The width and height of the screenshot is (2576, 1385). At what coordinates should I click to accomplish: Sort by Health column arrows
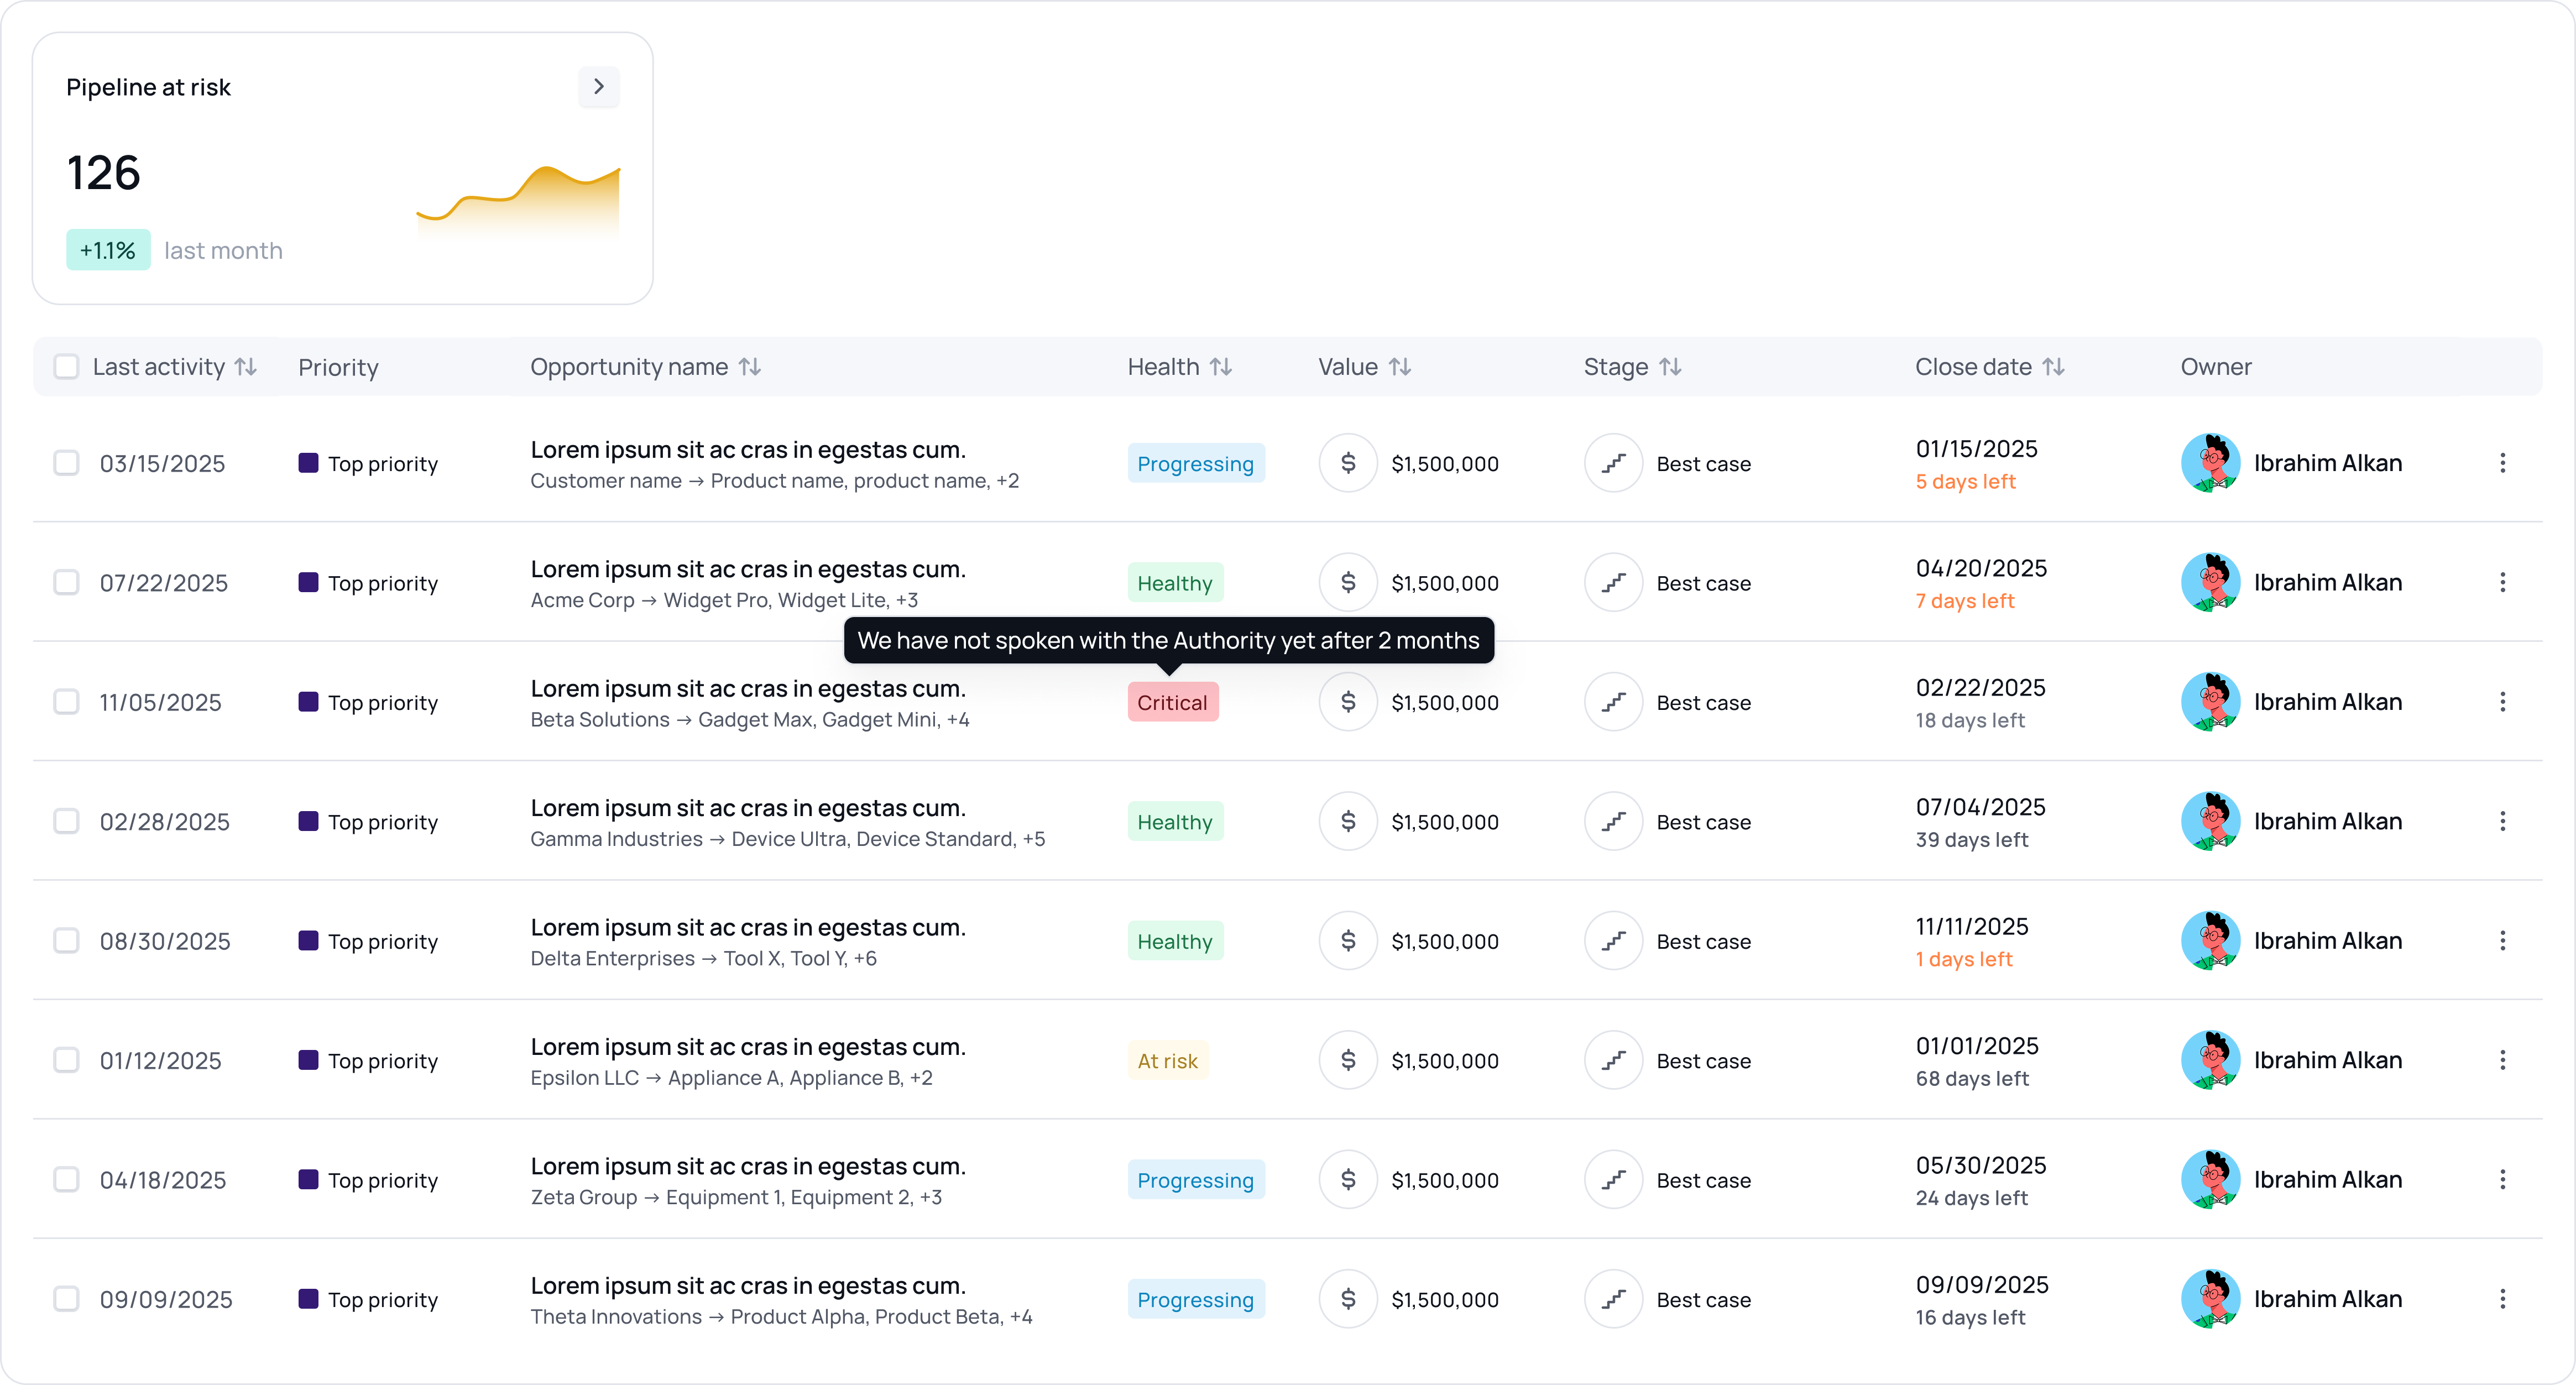coord(1220,367)
